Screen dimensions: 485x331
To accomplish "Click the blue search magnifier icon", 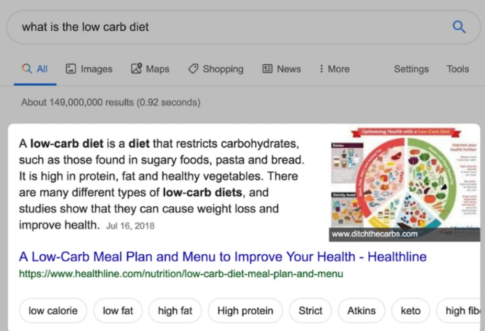I will tap(459, 27).
